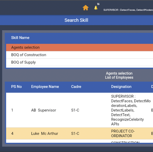Select employee AB Supervisor name cell
Viewport: 153px width, 152px height.
tap(44, 110)
